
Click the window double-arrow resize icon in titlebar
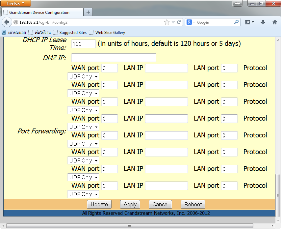[x=237, y=3]
